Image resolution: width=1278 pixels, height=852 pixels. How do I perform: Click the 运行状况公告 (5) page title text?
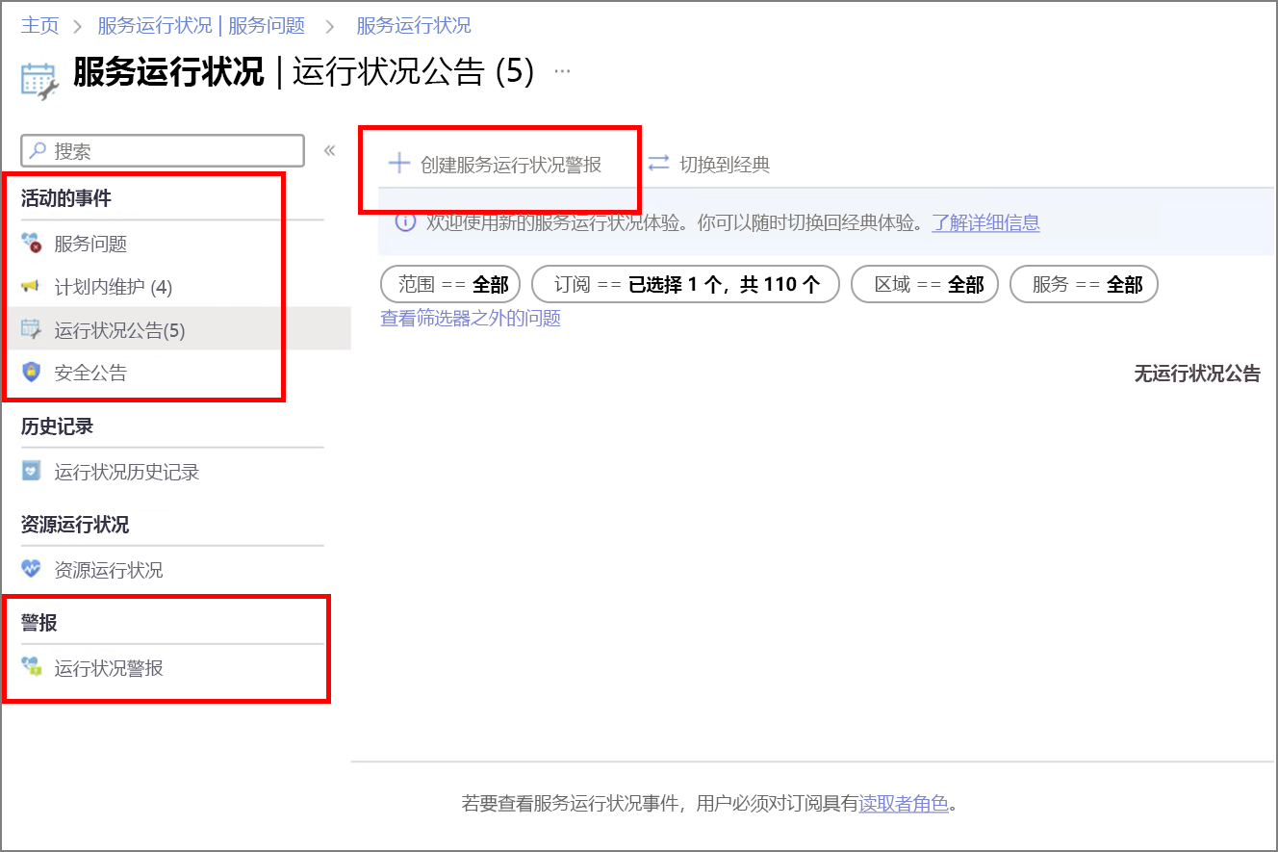pos(413,72)
